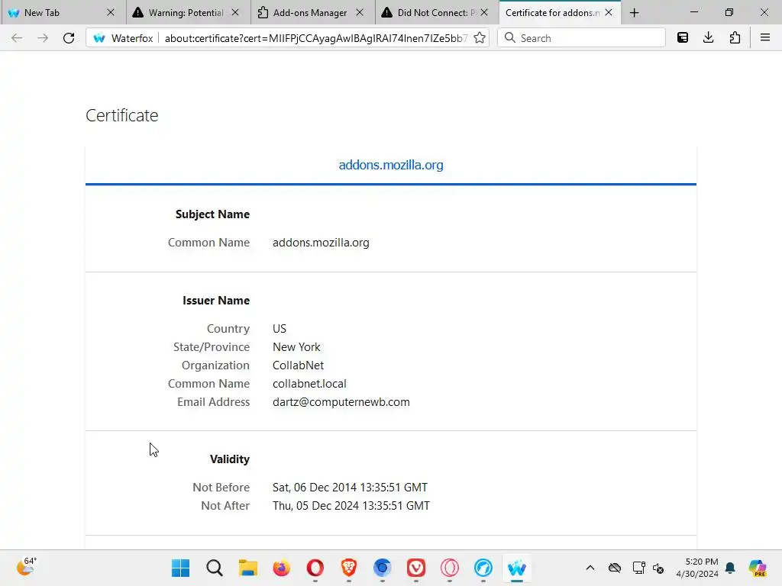Open the blue Chromium browser on the taskbar
The width and height of the screenshot is (782, 586).
coord(383,568)
